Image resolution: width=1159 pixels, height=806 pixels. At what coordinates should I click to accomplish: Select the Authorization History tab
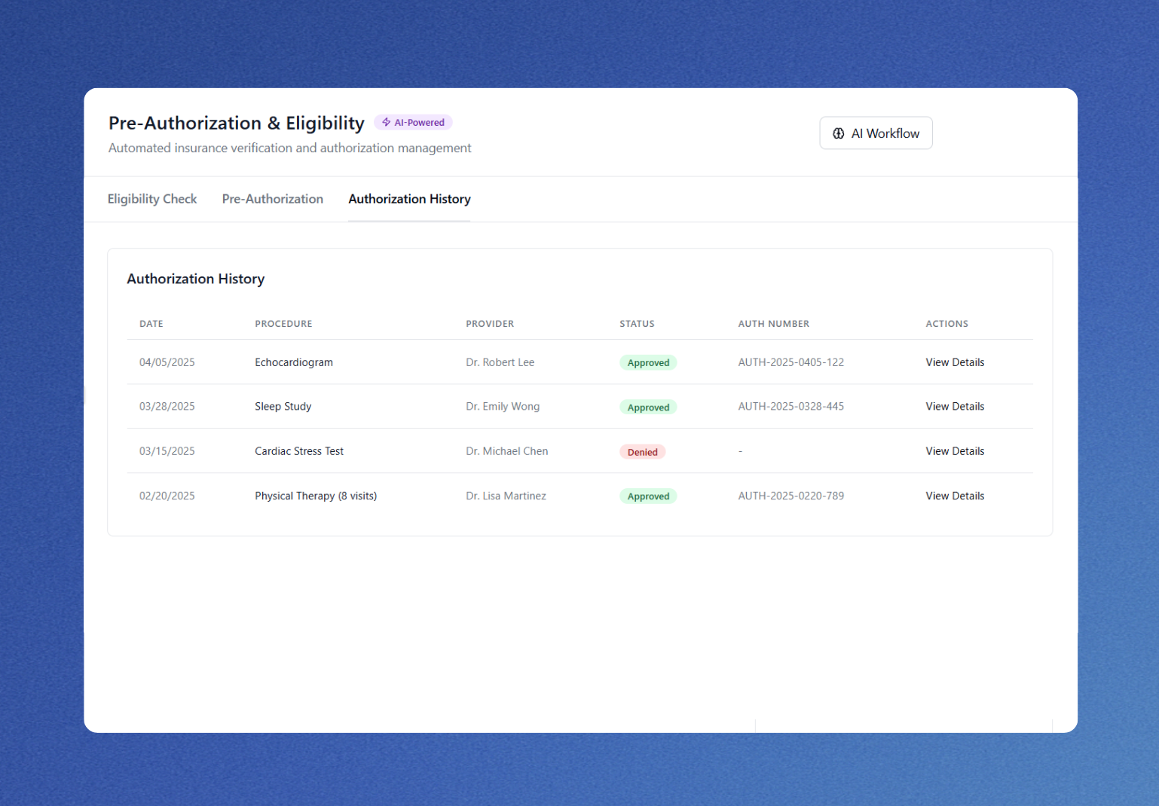pyautogui.click(x=409, y=199)
